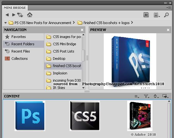The width and height of the screenshot is (174, 138).
Task: Go forward with the right arrow
Action: point(14,15)
